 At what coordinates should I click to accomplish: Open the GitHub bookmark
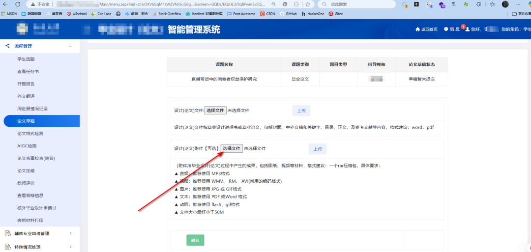tap(288, 14)
